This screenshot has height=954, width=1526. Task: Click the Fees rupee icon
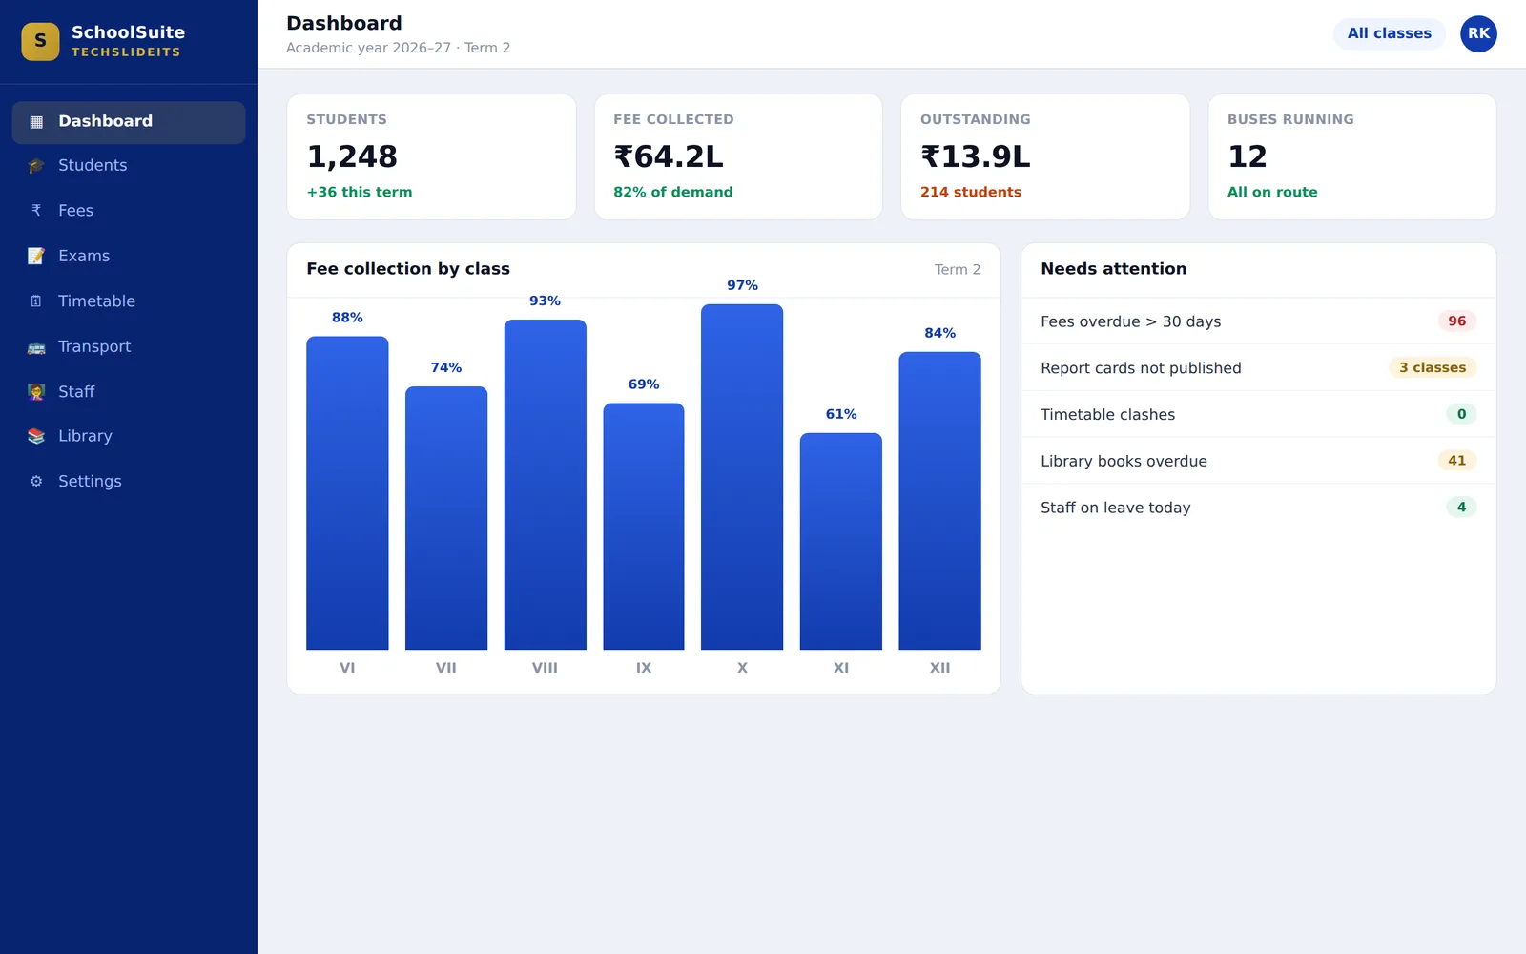click(x=36, y=211)
